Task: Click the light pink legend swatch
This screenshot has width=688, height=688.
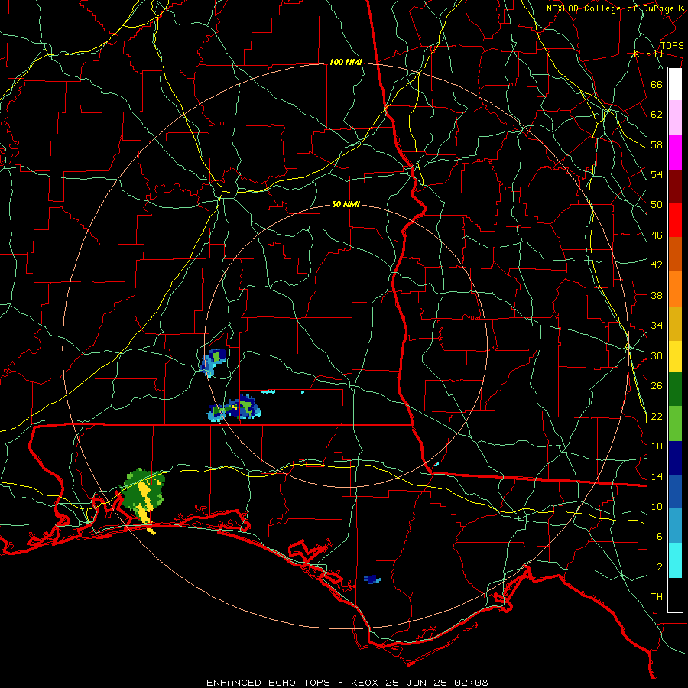Action: 675,118
